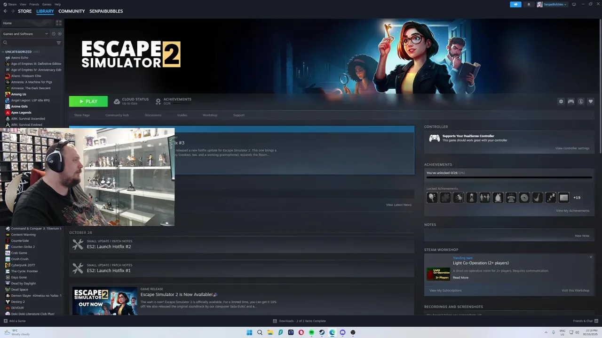602x338 pixels.
Task: Open Light Co-Operation workshop thumbnail
Action: (438, 274)
